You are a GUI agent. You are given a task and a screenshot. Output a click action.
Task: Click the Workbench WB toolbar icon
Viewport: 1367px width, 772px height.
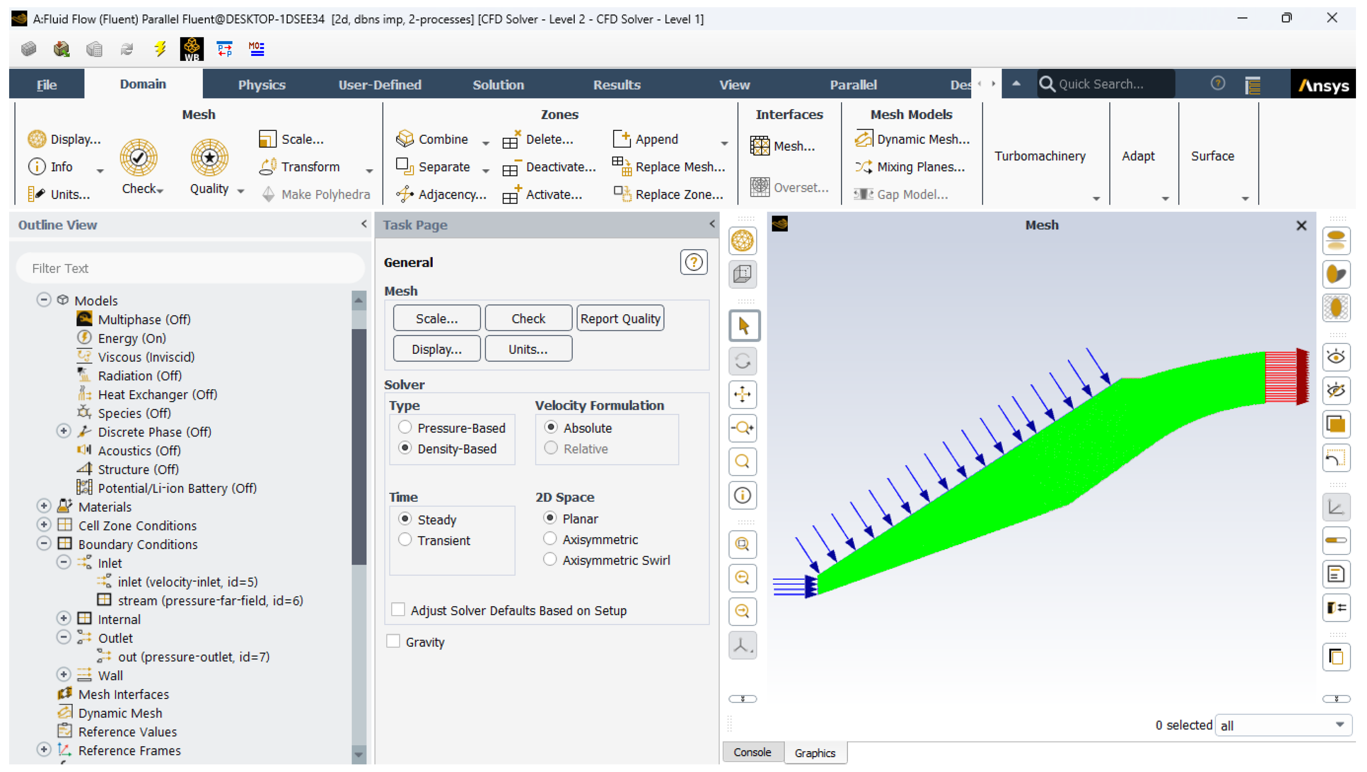click(x=191, y=49)
